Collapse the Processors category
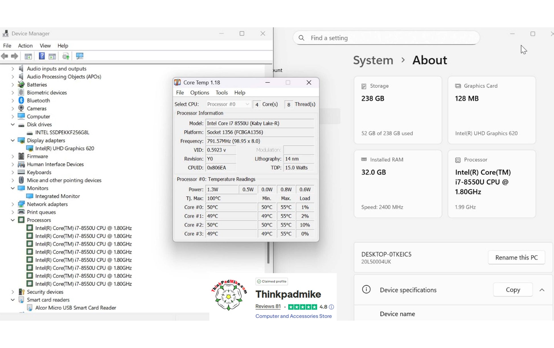Screen dimensions: 554x348 pos(13,220)
